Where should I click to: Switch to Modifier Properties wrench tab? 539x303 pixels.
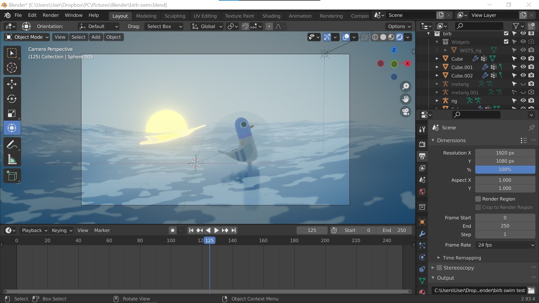[422, 233]
